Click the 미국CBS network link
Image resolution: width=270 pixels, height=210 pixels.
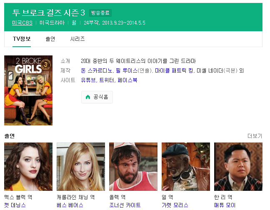22,23
